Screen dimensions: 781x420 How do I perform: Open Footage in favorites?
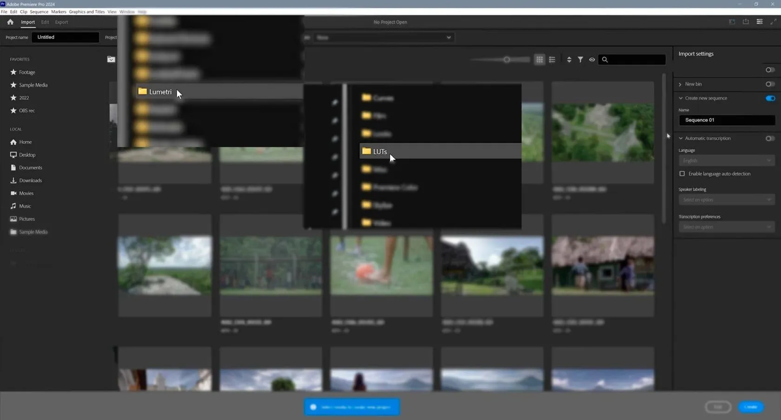[x=27, y=72]
